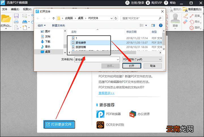204x137 pixels.
Task: Select the file named 1
Action: pyautogui.click(x=76, y=38)
